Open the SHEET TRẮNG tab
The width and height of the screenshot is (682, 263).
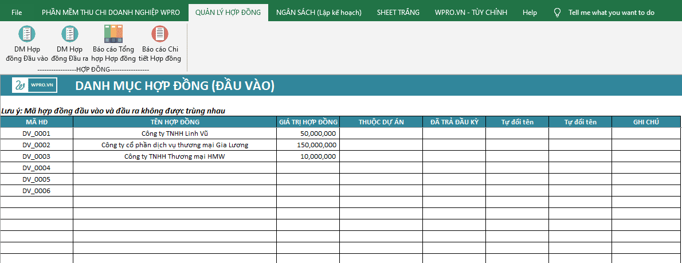[398, 12]
